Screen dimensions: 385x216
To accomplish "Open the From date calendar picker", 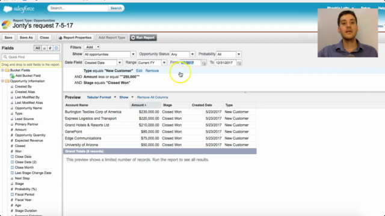I will point(204,63).
